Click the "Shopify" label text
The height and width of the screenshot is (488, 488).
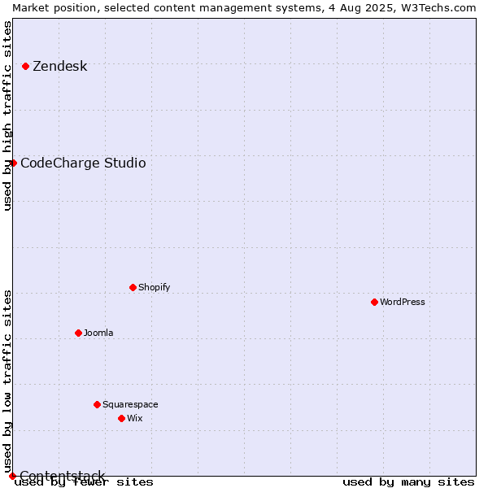click(x=154, y=287)
